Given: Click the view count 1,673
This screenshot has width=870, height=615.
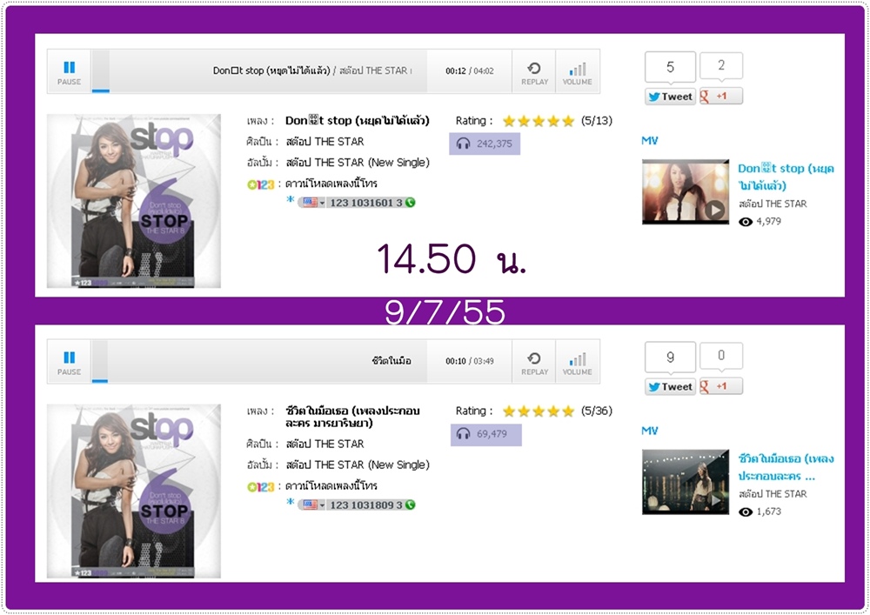Looking at the screenshot, I should [768, 511].
